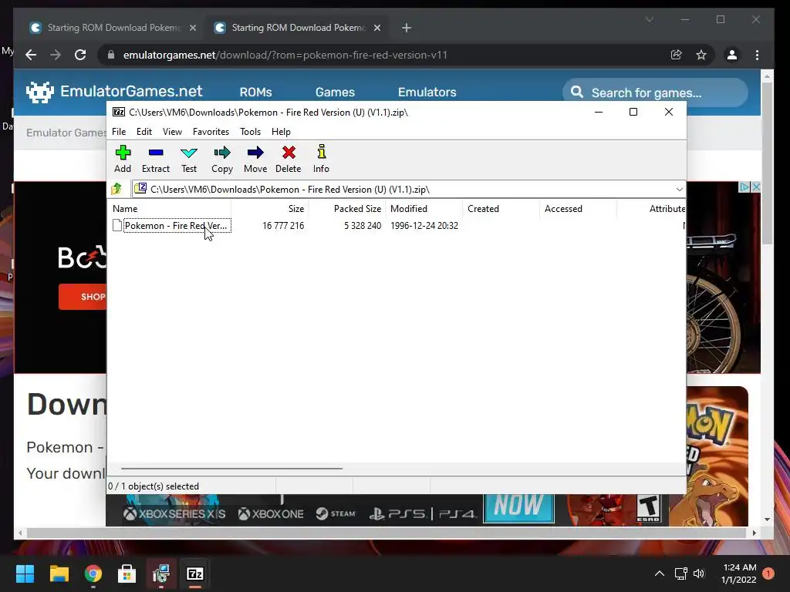790x592 pixels.
Task: Open the Info tool in 7-Zip
Action: point(321,159)
